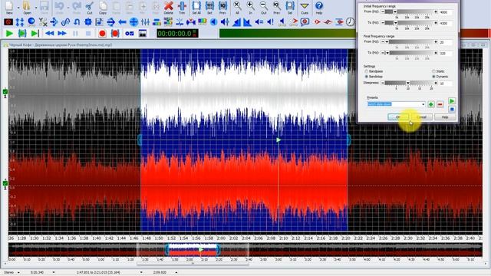The height and width of the screenshot is (276, 491).
Task: Click the Fast forward button
Action: coord(62,33)
